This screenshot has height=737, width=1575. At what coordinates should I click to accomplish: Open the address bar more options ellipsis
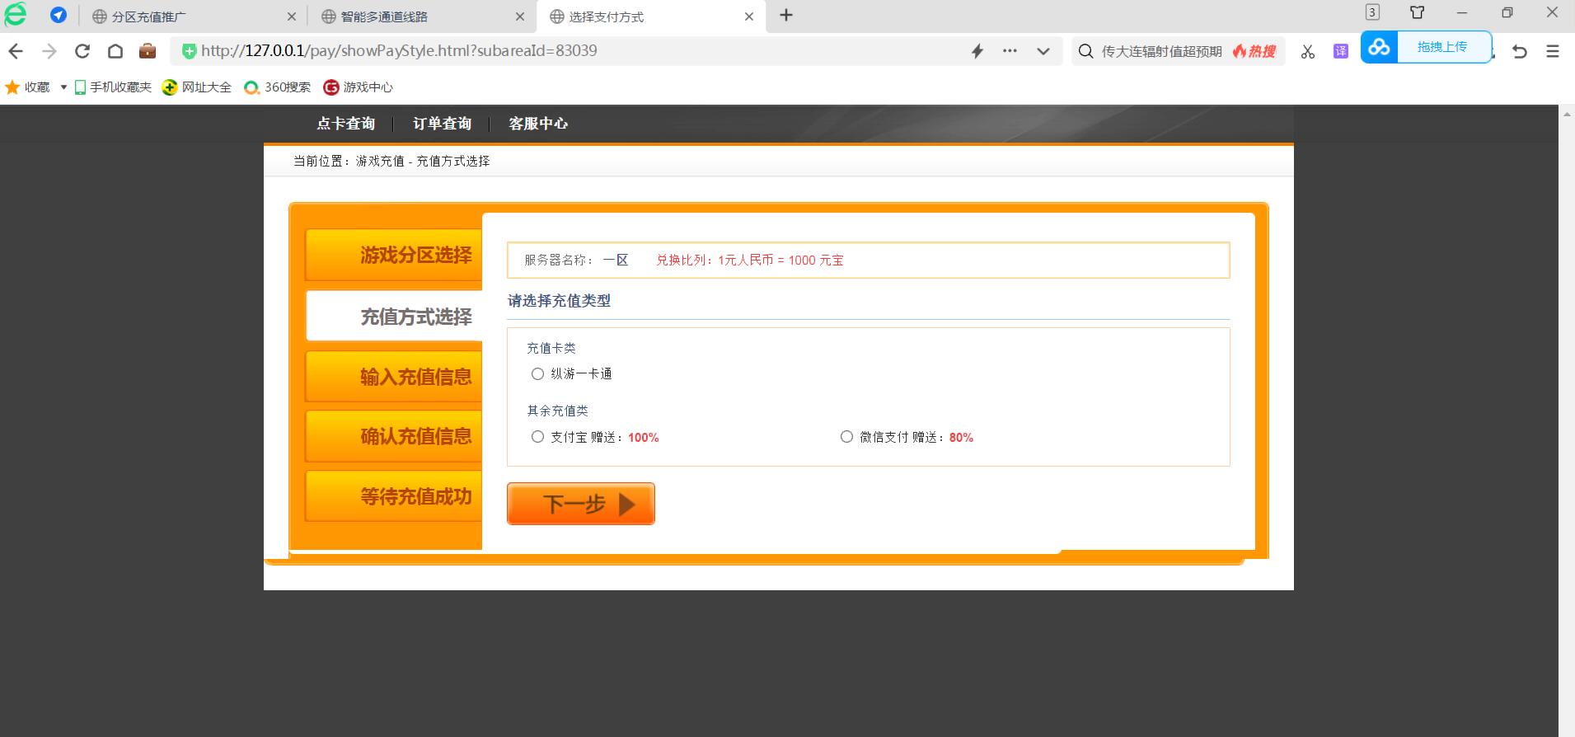tap(1010, 51)
